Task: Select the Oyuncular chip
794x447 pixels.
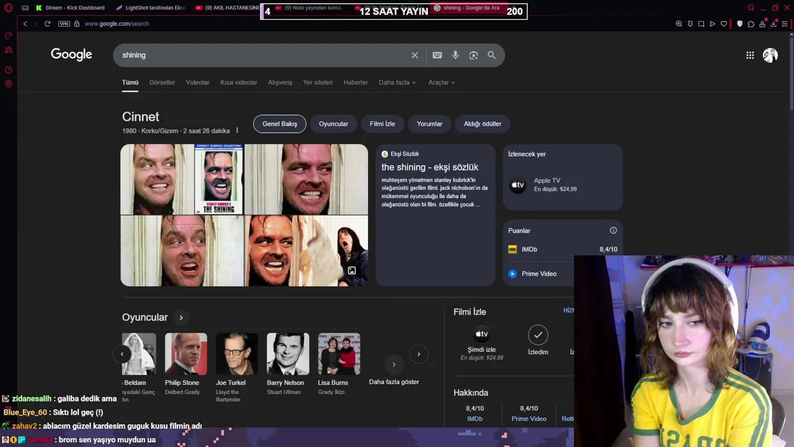Action: (334, 124)
